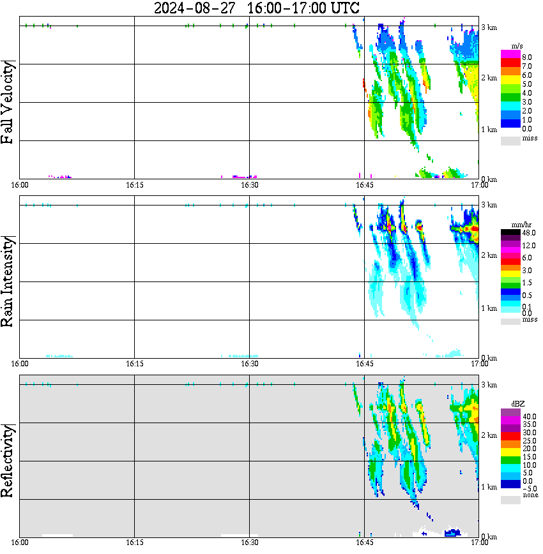This screenshot has width=543, height=554.
Task: Click 16:00 tick under Reflectivity plot
Action: click(x=19, y=543)
